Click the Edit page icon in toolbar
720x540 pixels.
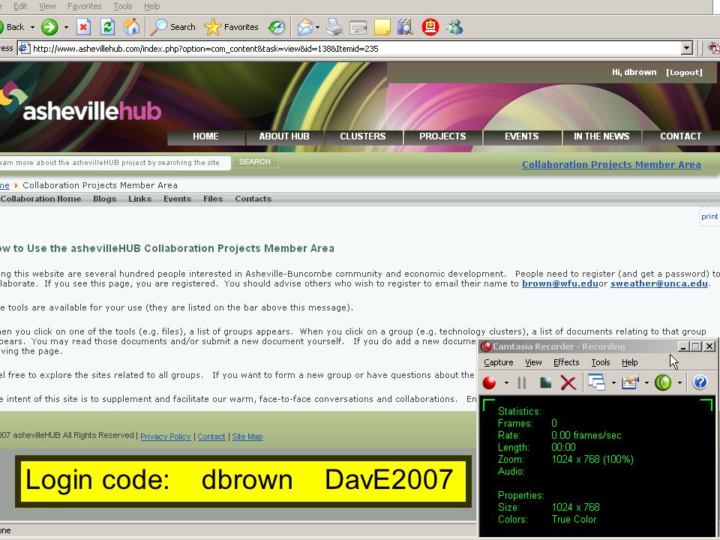point(358,28)
